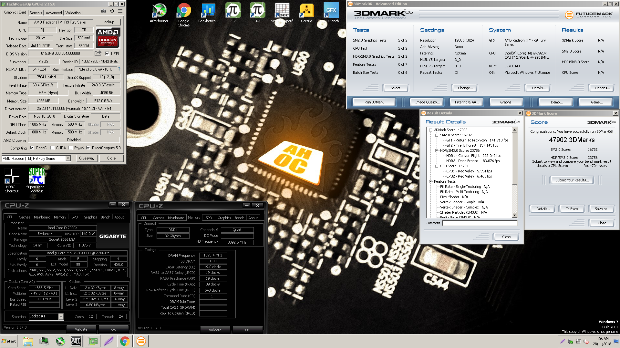Open the HDBC shortcut on the desktop

12,180
